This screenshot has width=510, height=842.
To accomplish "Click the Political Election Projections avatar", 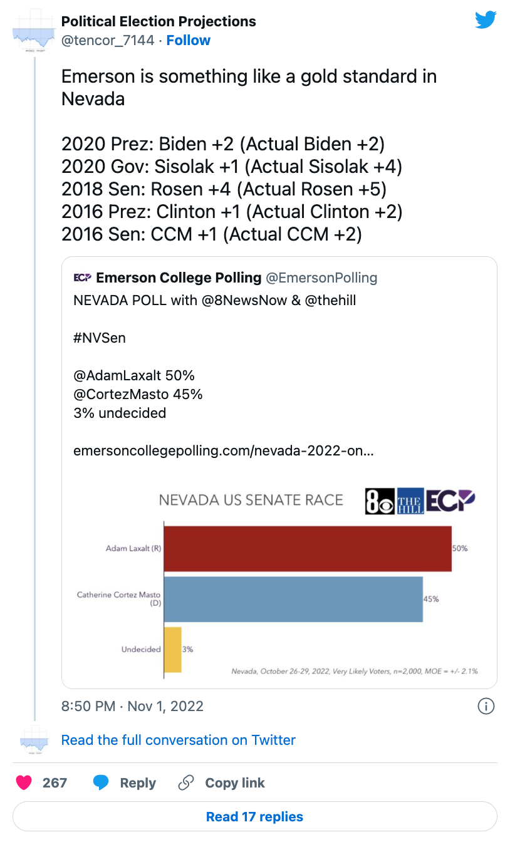I will coord(34,33).
